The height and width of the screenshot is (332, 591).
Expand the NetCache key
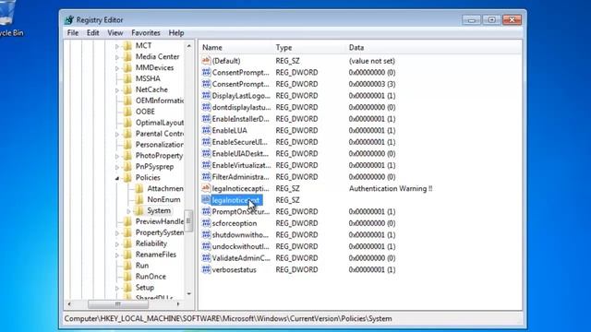pos(117,90)
